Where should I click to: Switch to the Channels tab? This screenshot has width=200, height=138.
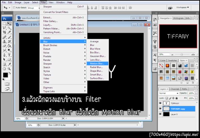click(175, 89)
